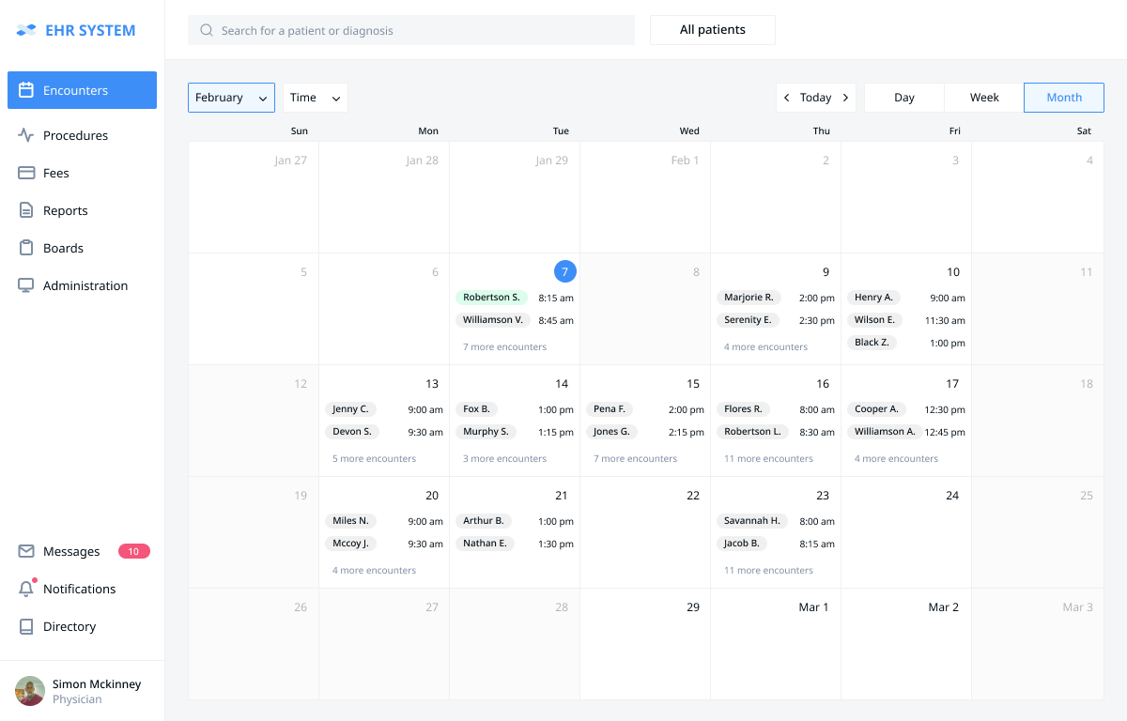Click the Administration monitor icon
Viewport: 1127px width, 721px height.
(26, 285)
